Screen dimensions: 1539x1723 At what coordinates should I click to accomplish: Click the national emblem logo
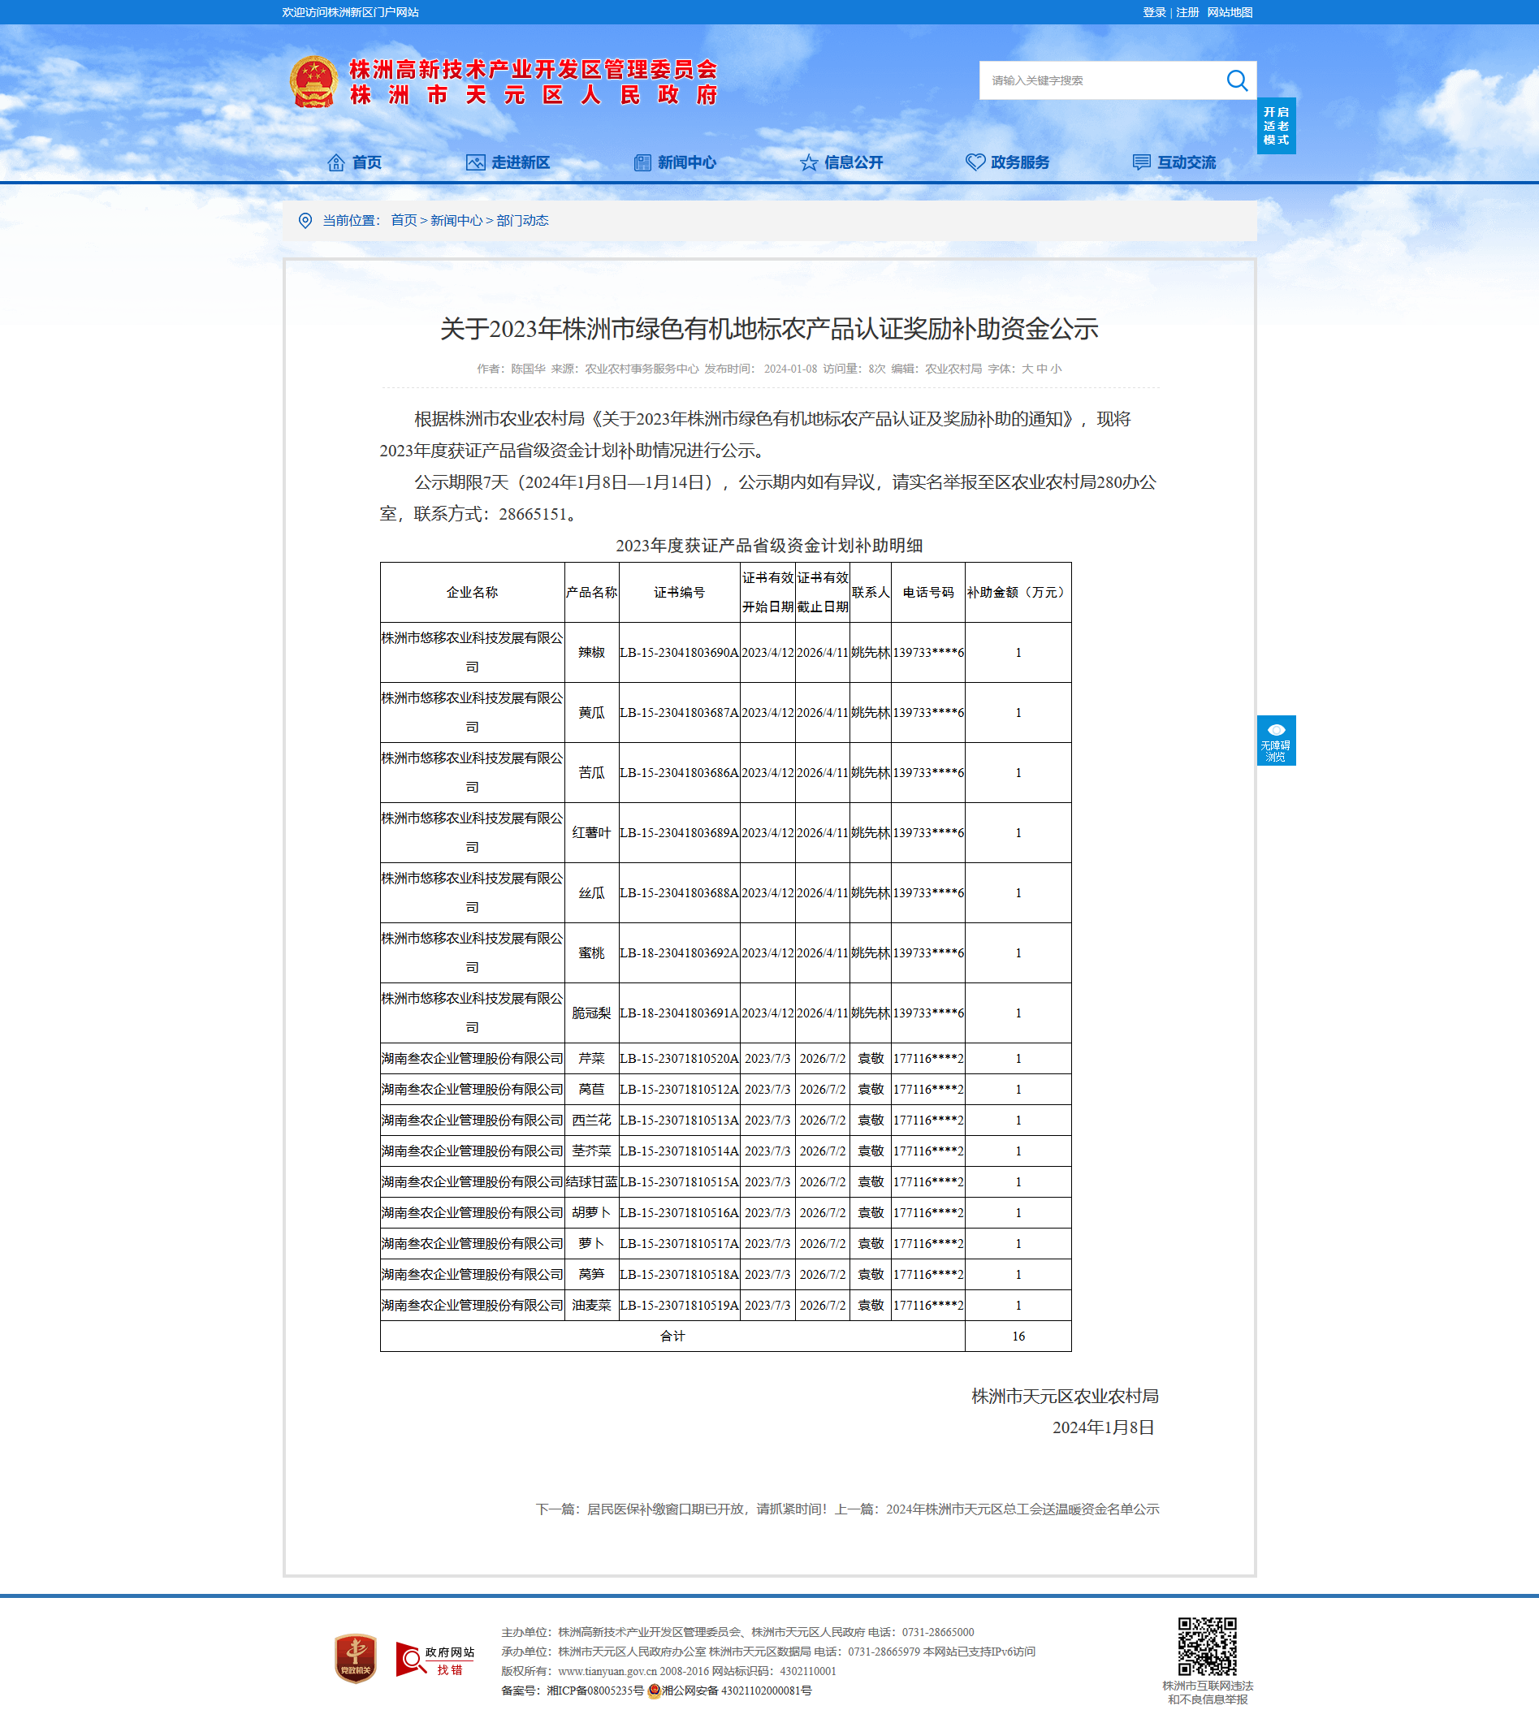[x=313, y=82]
